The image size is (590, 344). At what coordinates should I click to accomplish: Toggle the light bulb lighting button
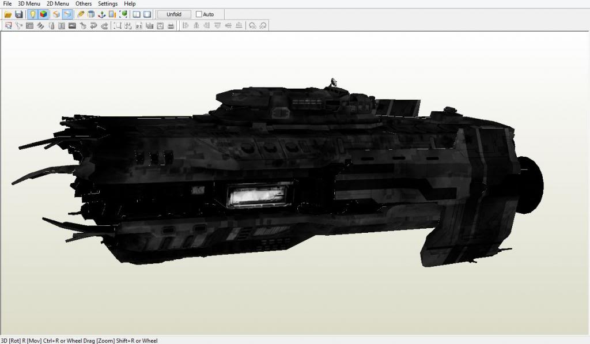click(33, 14)
